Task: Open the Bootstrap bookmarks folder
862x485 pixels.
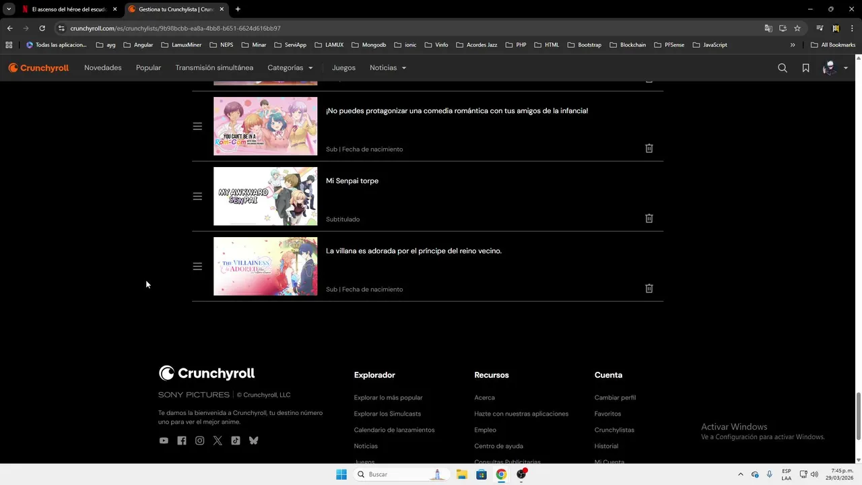Action: pyautogui.click(x=585, y=45)
